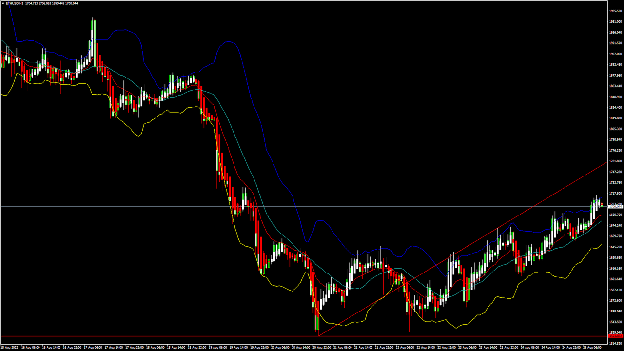Open the chart menu triangle beside ETHUSD,H1
The height and width of the screenshot is (351, 624).
2,3
